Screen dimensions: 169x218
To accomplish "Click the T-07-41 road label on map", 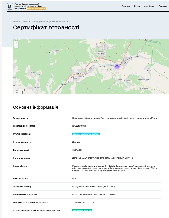I will pyautogui.click(x=95, y=60).
